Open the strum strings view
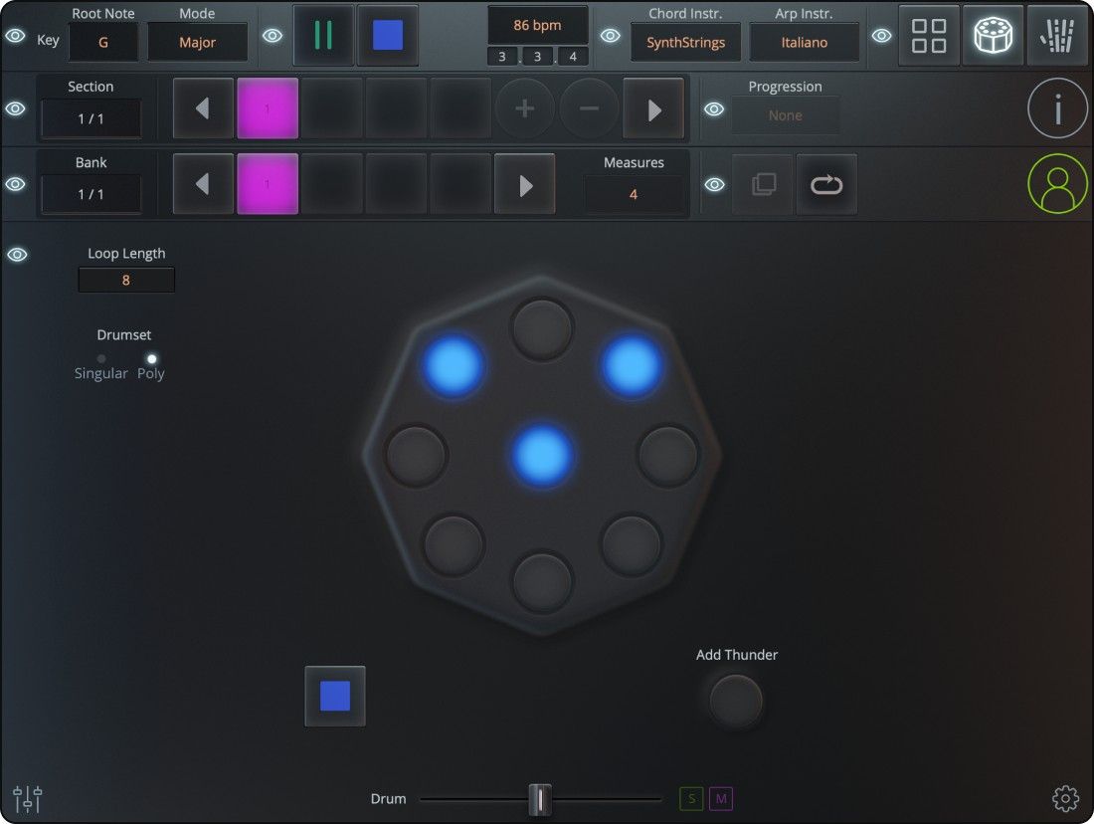 (1057, 35)
